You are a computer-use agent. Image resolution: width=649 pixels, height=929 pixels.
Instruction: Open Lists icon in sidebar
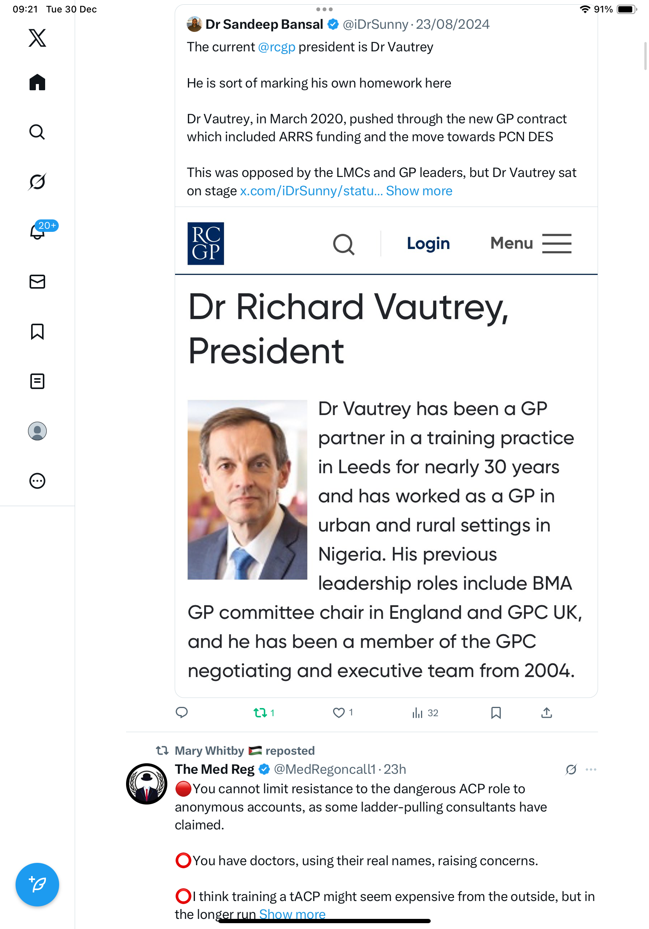coord(37,381)
